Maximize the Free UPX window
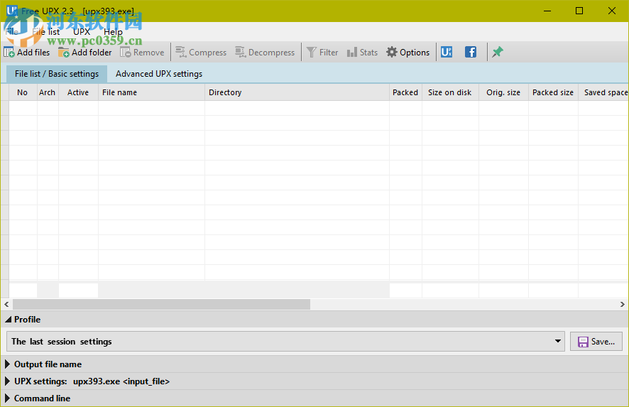Viewport: 629px width, 407px height. tap(579, 11)
